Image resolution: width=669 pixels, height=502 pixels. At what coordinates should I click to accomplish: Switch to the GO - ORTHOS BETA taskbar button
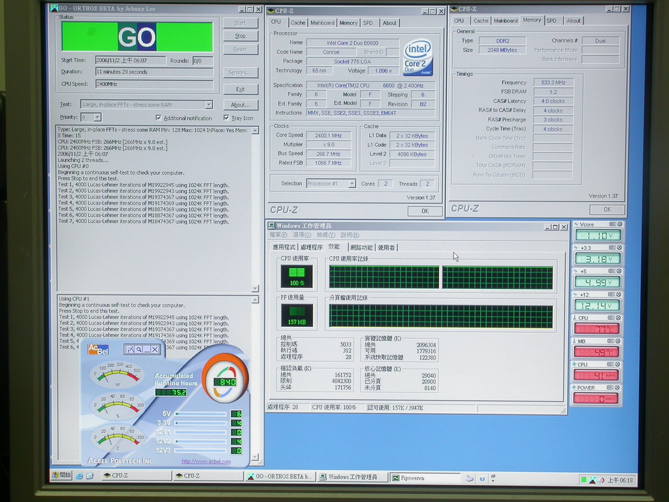tap(281, 477)
